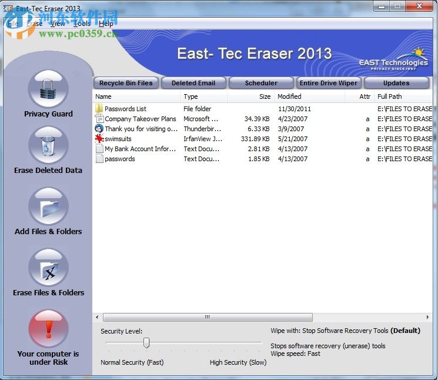
Task: Click the 'Add Files & Folders' label
Action: (x=48, y=231)
